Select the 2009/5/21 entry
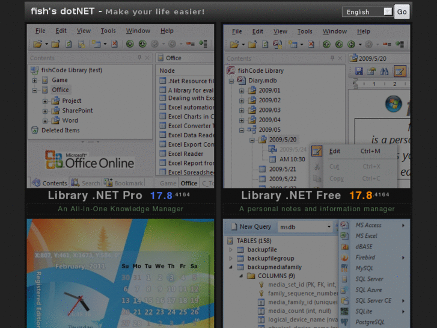The image size is (437, 328). tap(283, 169)
